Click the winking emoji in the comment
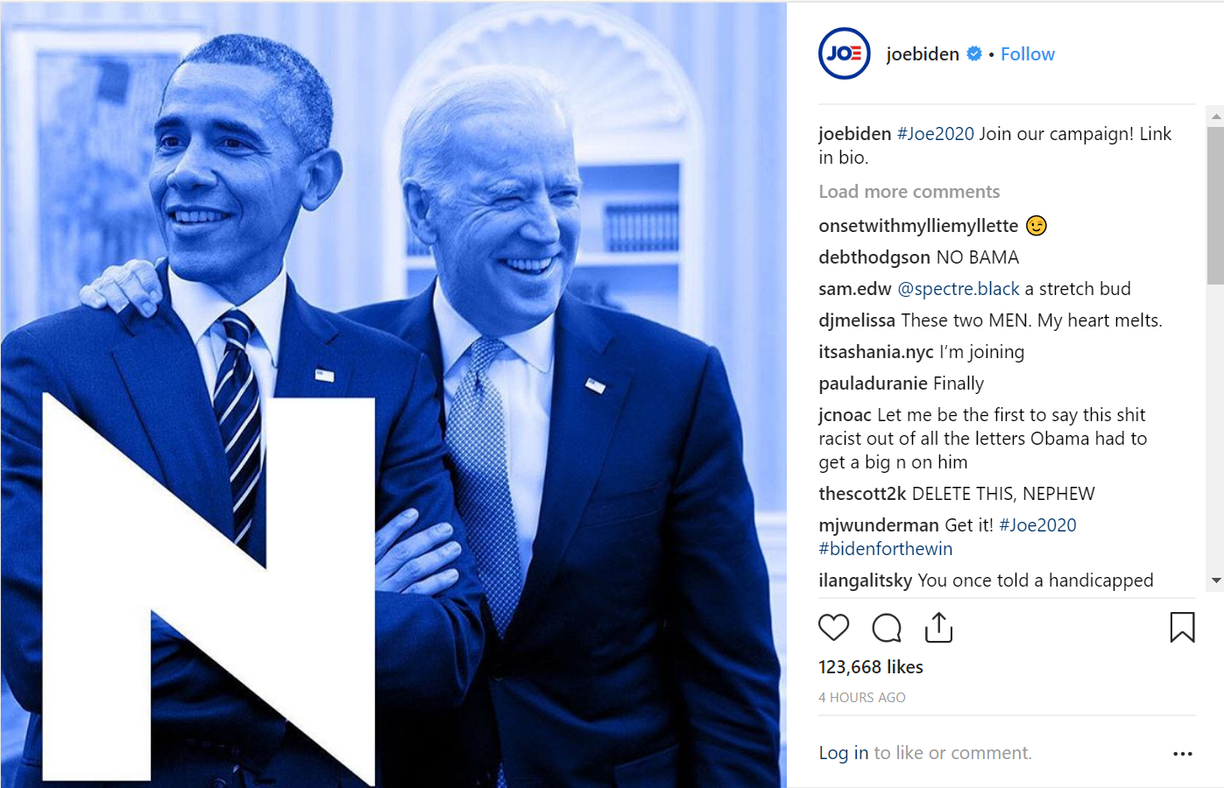 click(1037, 226)
